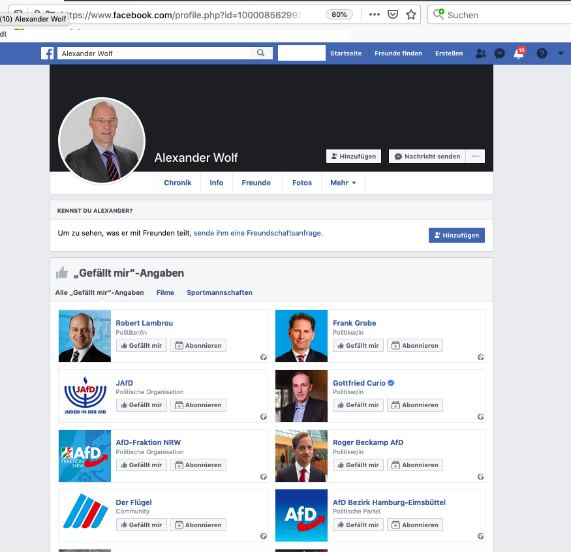Click globe privacy icon on Robert Lambrou card

pyautogui.click(x=264, y=357)
